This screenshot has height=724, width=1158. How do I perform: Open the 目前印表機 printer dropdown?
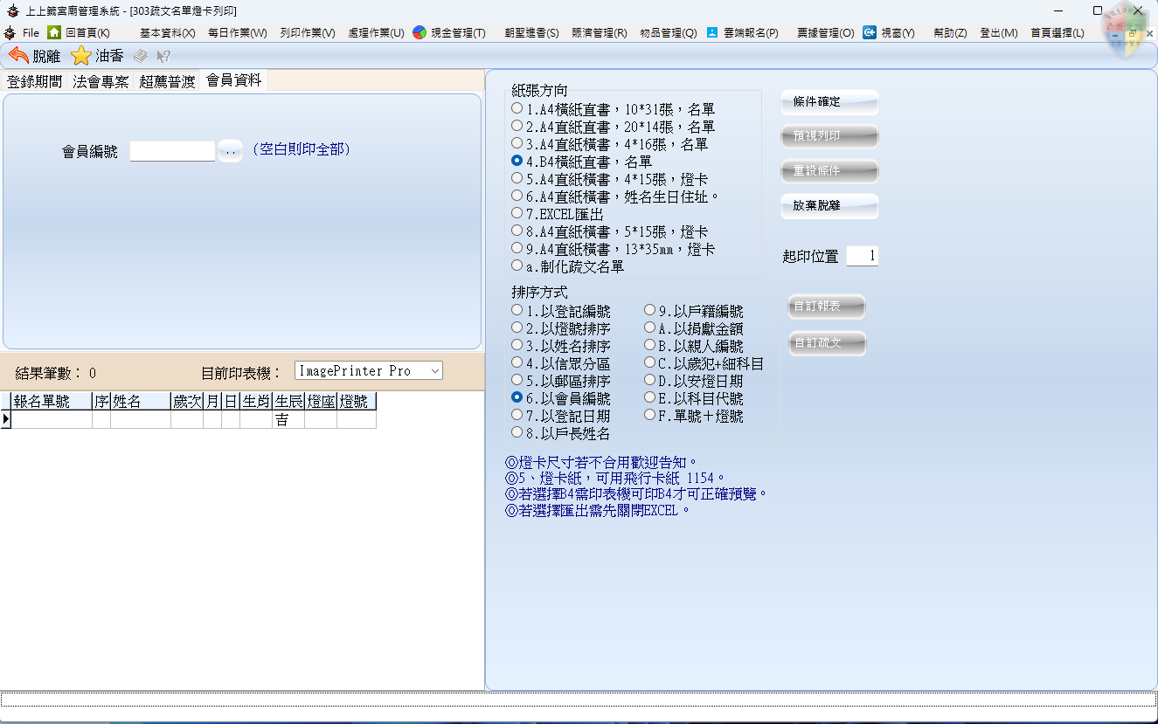[x=435, y=371]
